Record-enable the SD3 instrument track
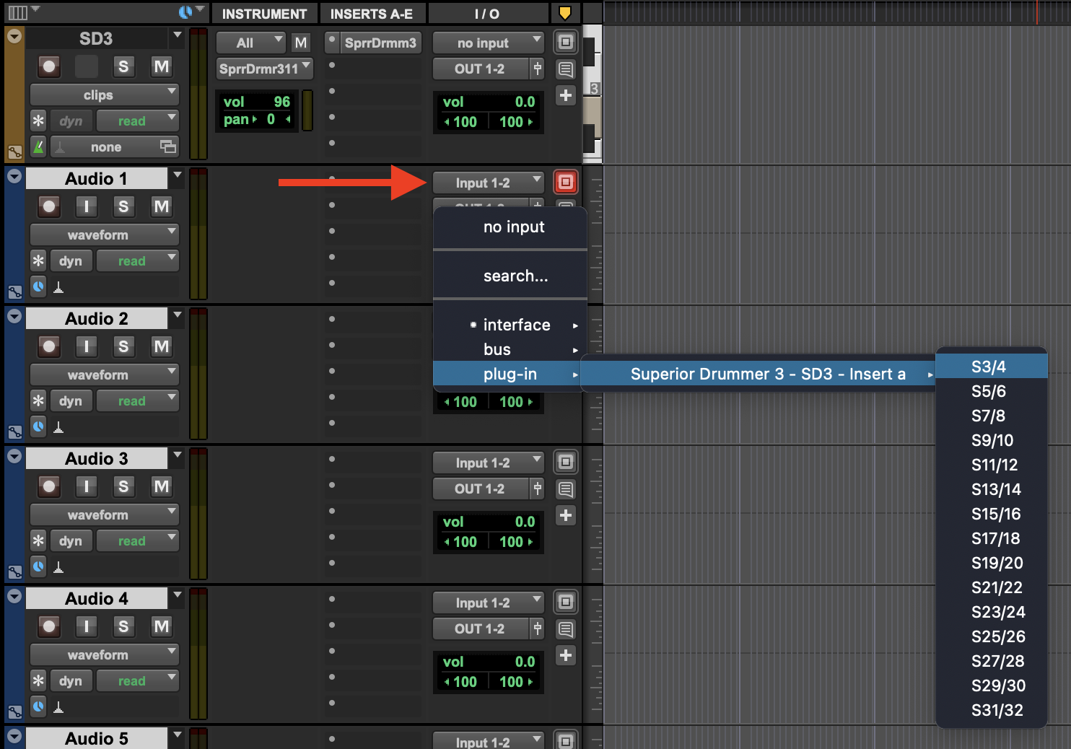The image size is (1071, 749). pyautogui.click(x=49, y=67)
